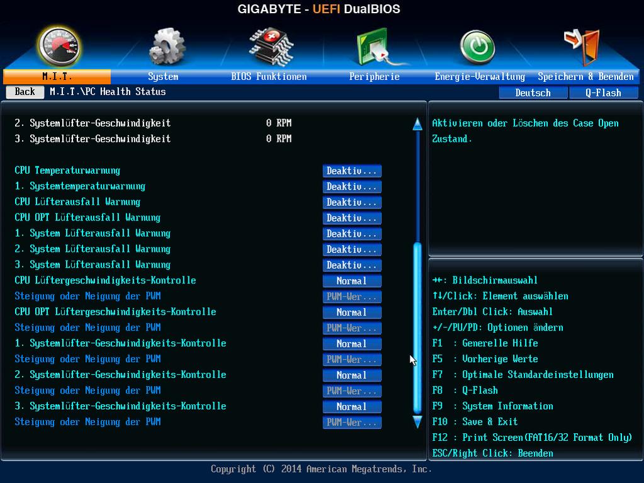Open CPU Temperaturwarnung value dropdown
The width and height of the screenshot is (644, 483).
click(352, 171)
